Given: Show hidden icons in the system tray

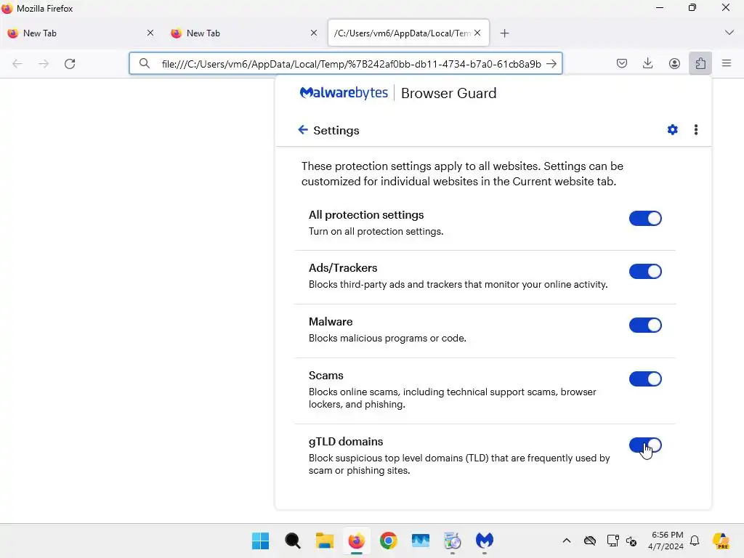Looking at the screenshot, I should tap(567, 541).
